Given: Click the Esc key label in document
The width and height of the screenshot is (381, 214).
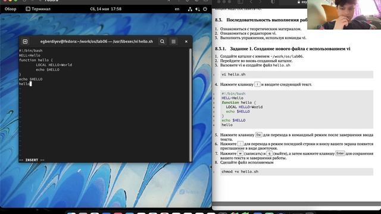Looking at the screenshot, I should pos(258,135).
